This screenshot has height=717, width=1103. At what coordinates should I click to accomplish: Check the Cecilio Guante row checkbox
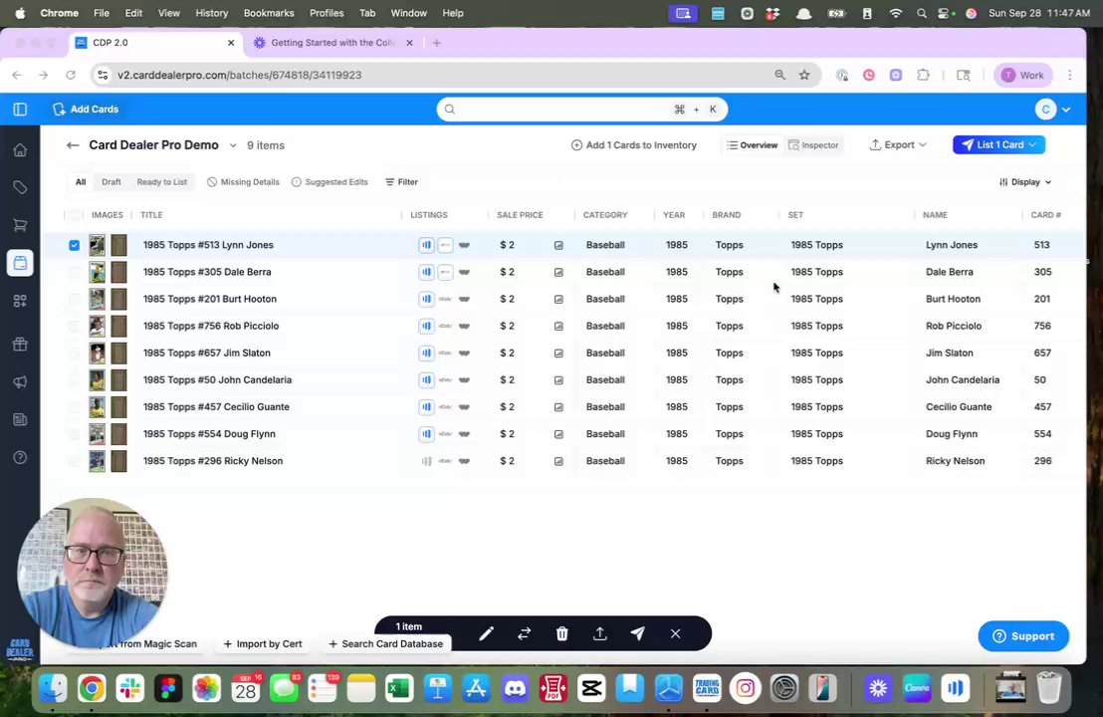(x=74, y=407)
